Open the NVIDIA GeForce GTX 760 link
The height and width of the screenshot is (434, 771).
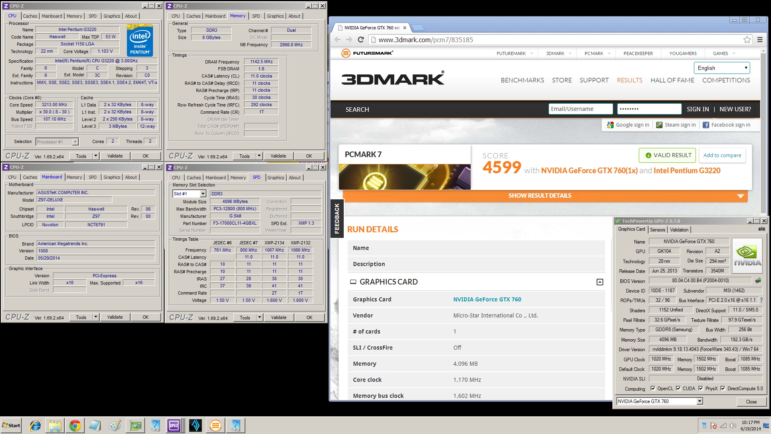coord(487,299)
